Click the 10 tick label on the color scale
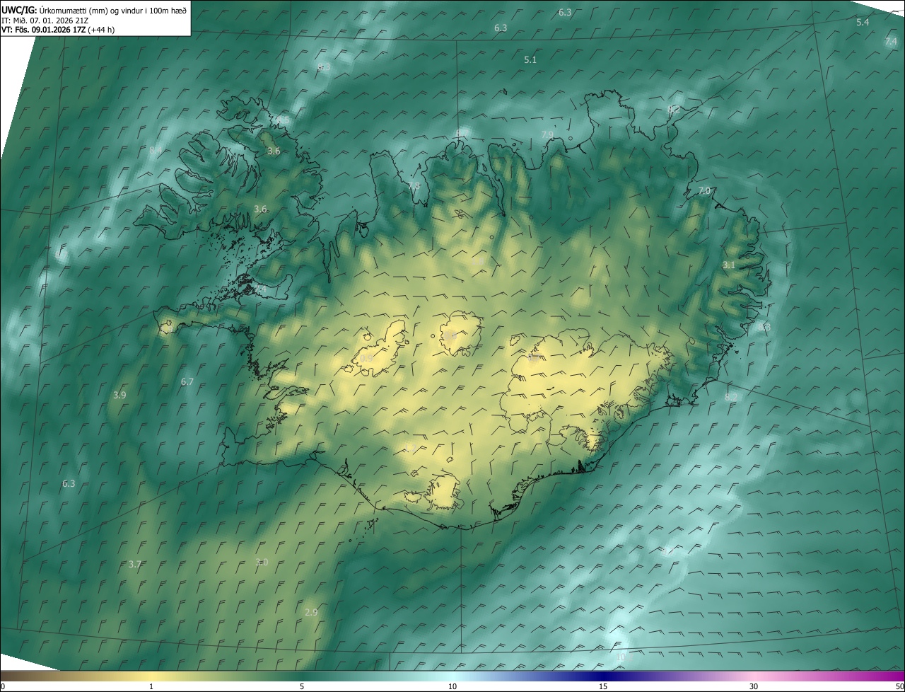Viewport: 905px width, 692px height. pos(452,687)
